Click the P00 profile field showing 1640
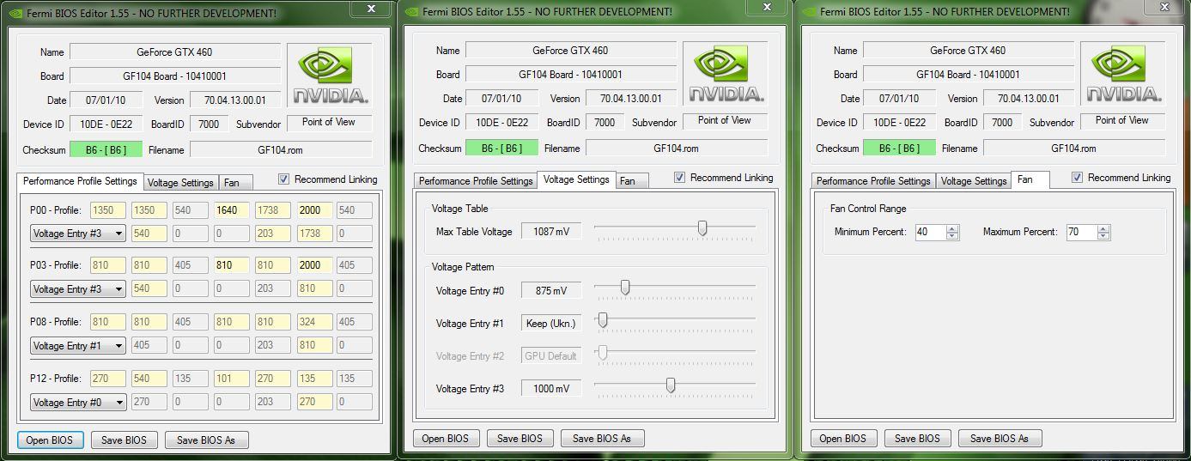1191x461 pixels. [232, 210]
